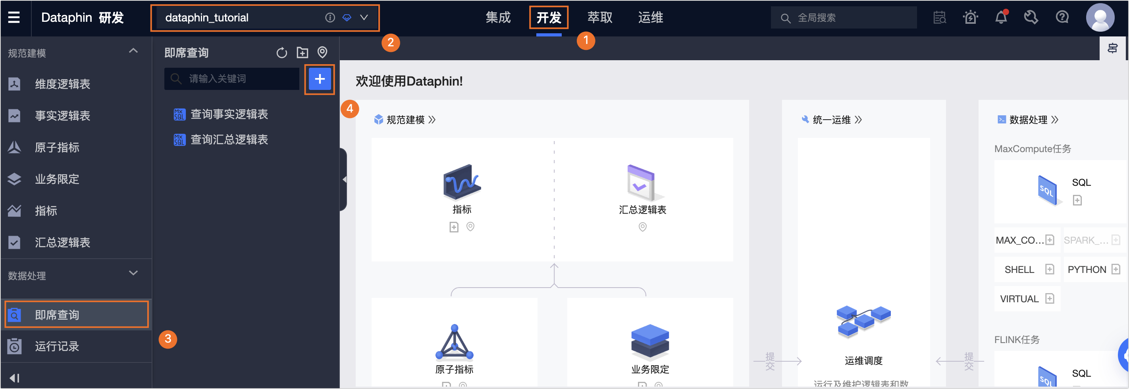Switch to the 萃取 tab
Viewport: 1129px width, 389px height.
point(599,17)
